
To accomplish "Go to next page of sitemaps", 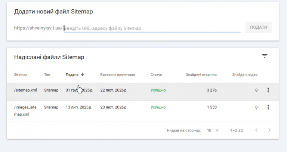I will (269, 130).
